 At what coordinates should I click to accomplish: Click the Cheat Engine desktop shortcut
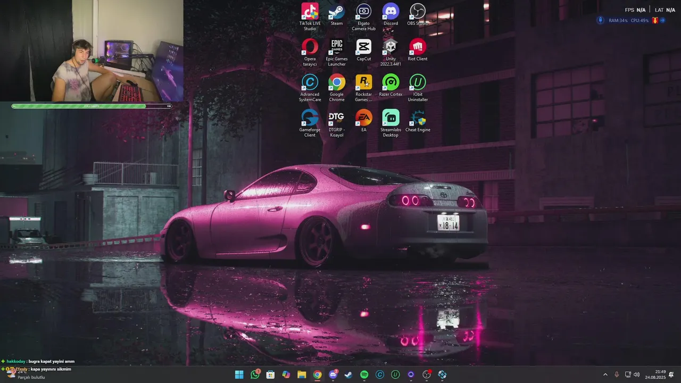418,121
